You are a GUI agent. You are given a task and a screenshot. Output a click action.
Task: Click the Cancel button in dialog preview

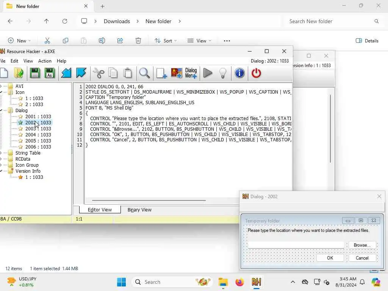coord(362,258)
